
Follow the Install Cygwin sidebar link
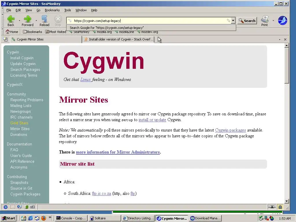[22, 58]
